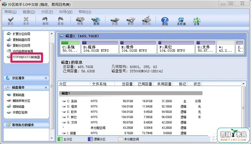Click partition list scrollbar up arrow
The width and height of the screenshot is (251, 144).
pos(243,84)
